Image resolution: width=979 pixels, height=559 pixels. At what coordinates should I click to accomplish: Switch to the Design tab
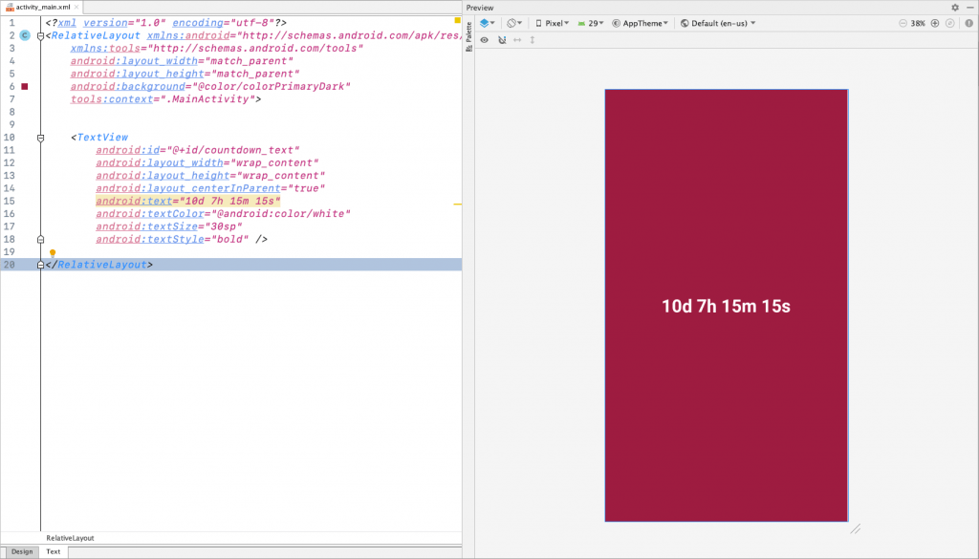20,551
